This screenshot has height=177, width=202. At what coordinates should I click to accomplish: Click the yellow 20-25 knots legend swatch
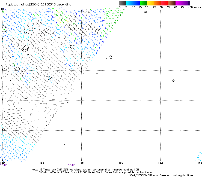click(151, 3)
